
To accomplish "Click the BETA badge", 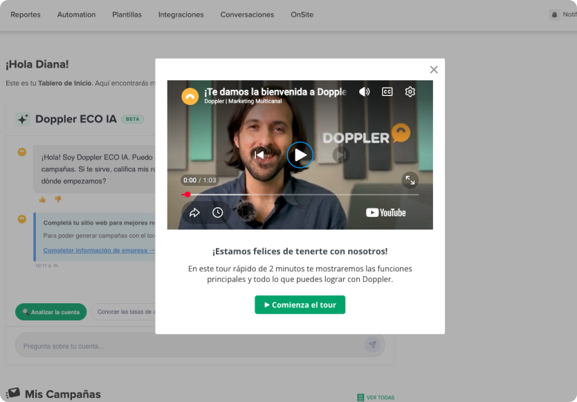I will coord(132,119).
